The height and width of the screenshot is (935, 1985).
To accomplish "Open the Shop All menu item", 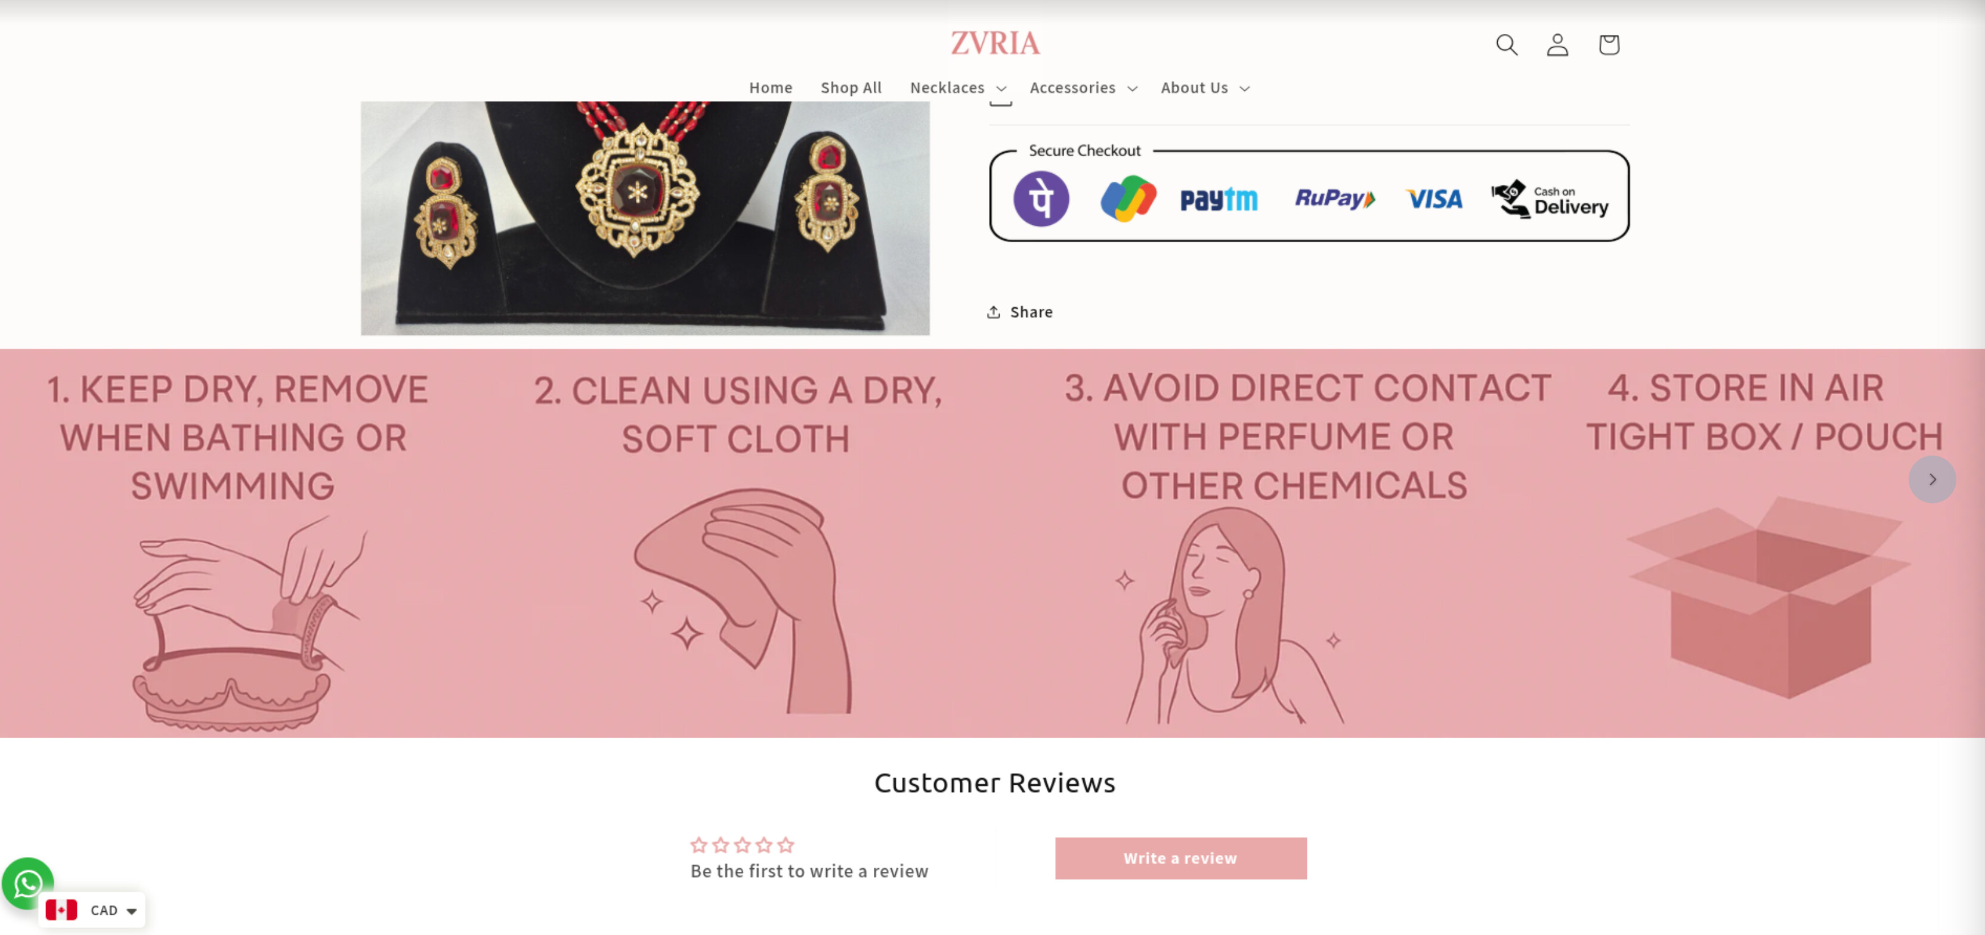I will pyautogui.click(x=851, y=88).
